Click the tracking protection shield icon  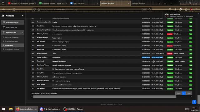pos(34,9)
